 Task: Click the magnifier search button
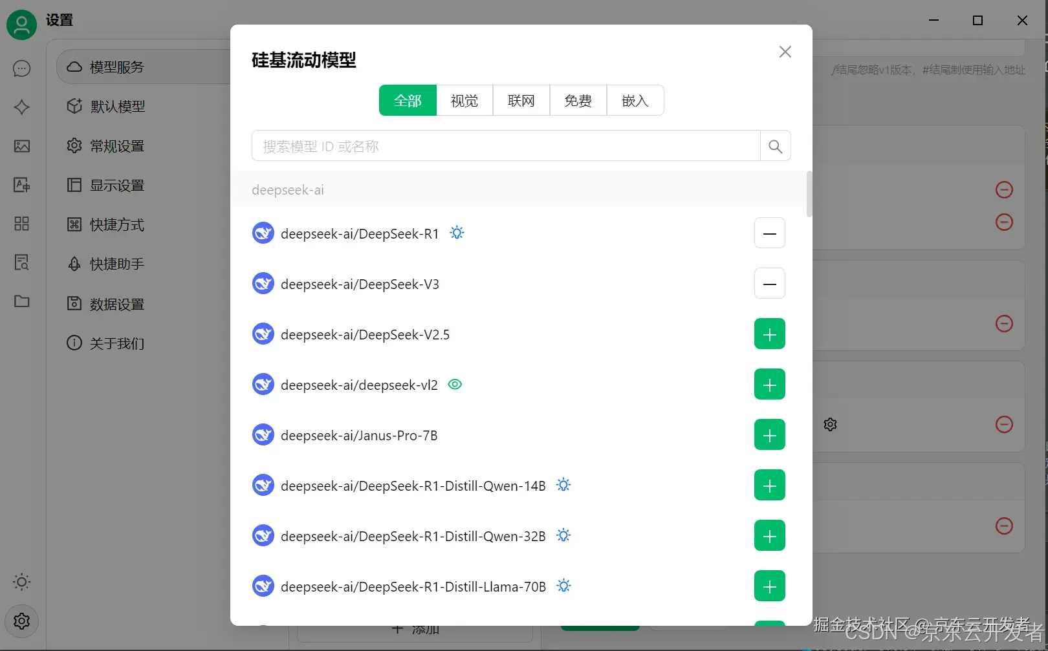click(x=775, y=146)
